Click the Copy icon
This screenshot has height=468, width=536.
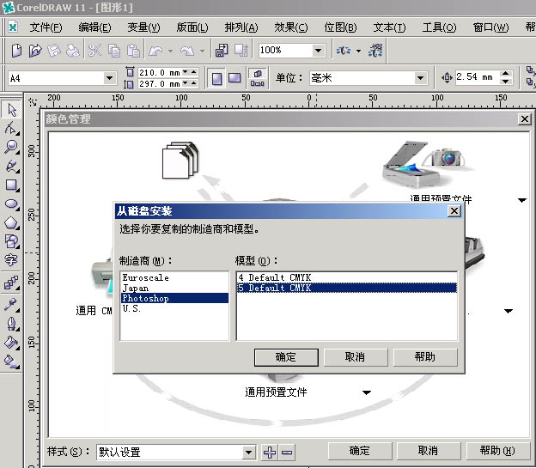(x=114, y=51)
